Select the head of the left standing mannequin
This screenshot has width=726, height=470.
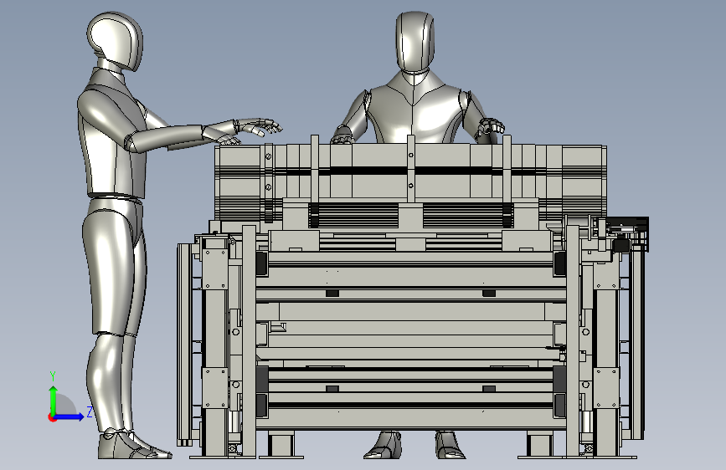(115, 41)
